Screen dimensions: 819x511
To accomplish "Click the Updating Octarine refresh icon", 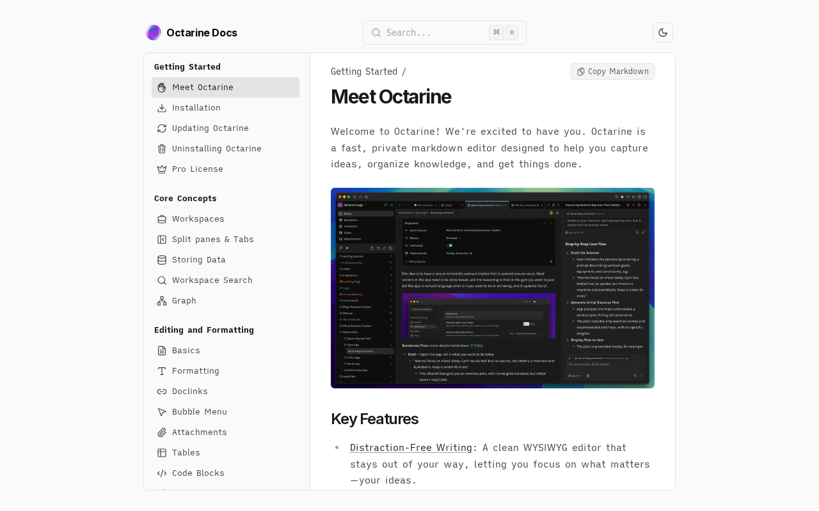I will coord(162,128).
